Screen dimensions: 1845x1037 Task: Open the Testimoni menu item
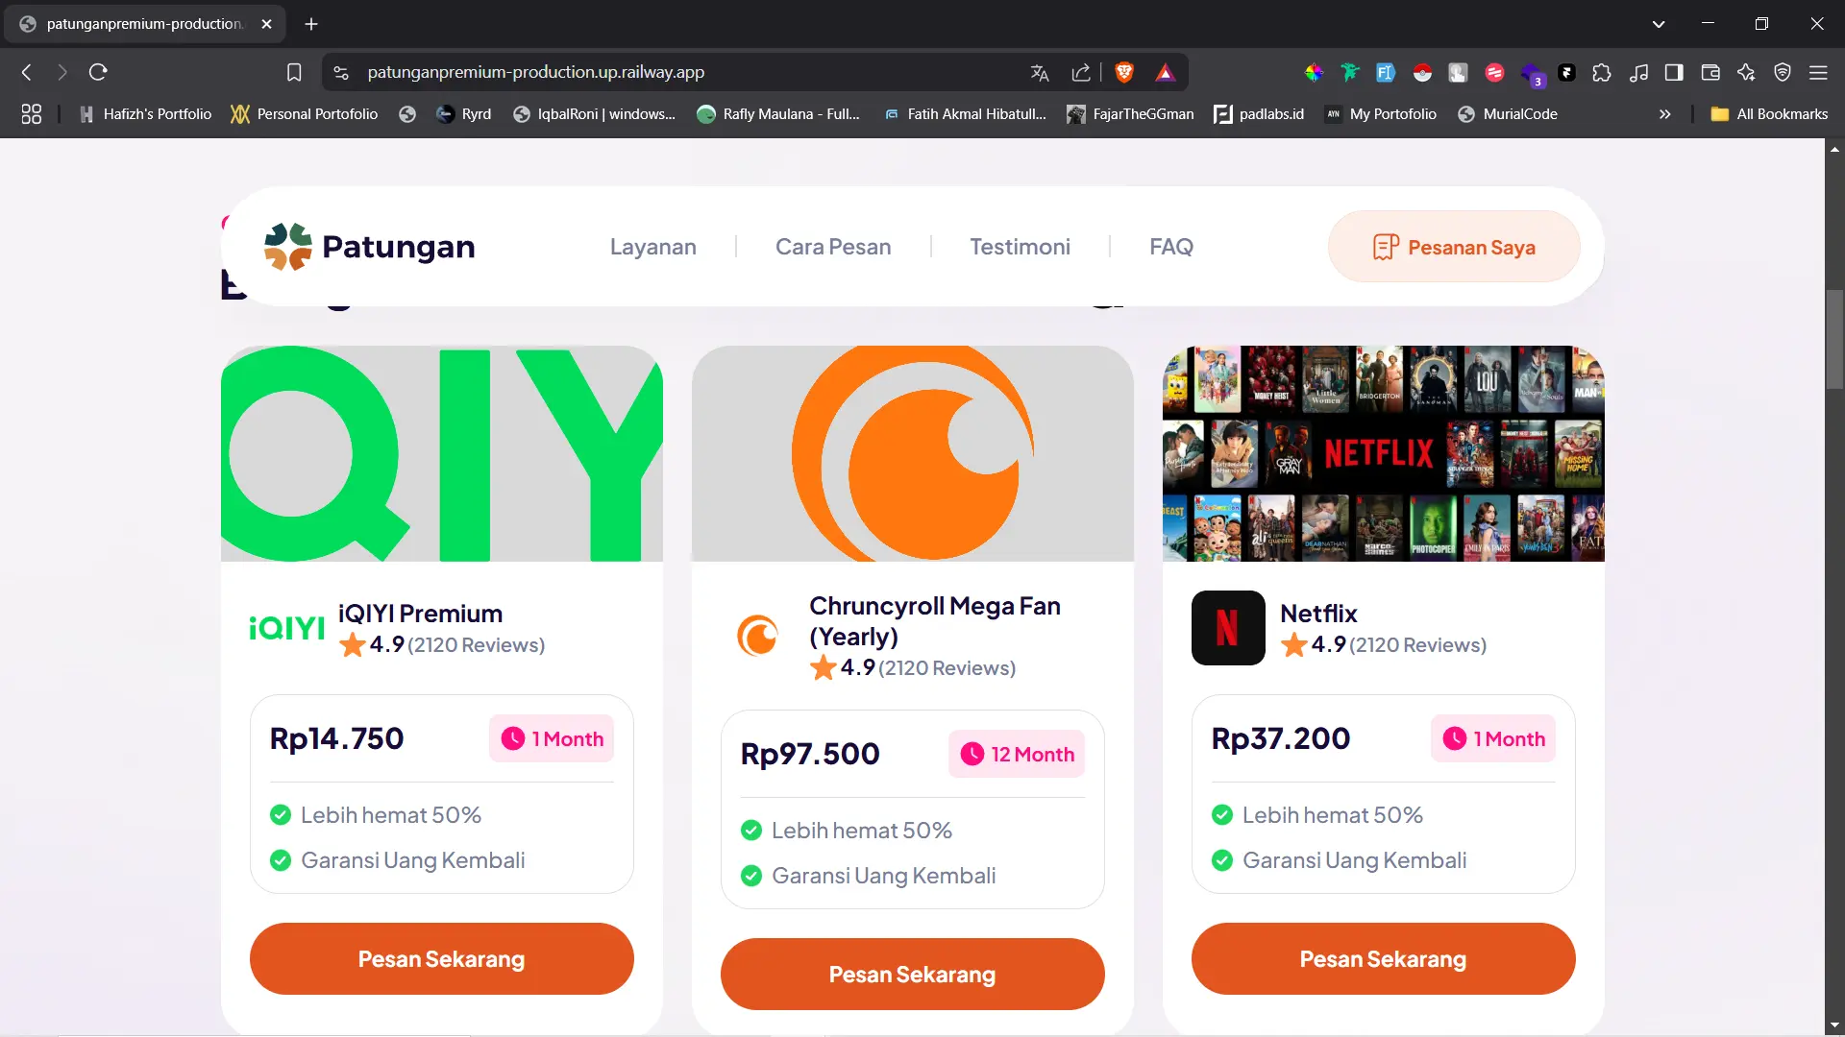pos(1020,247)
